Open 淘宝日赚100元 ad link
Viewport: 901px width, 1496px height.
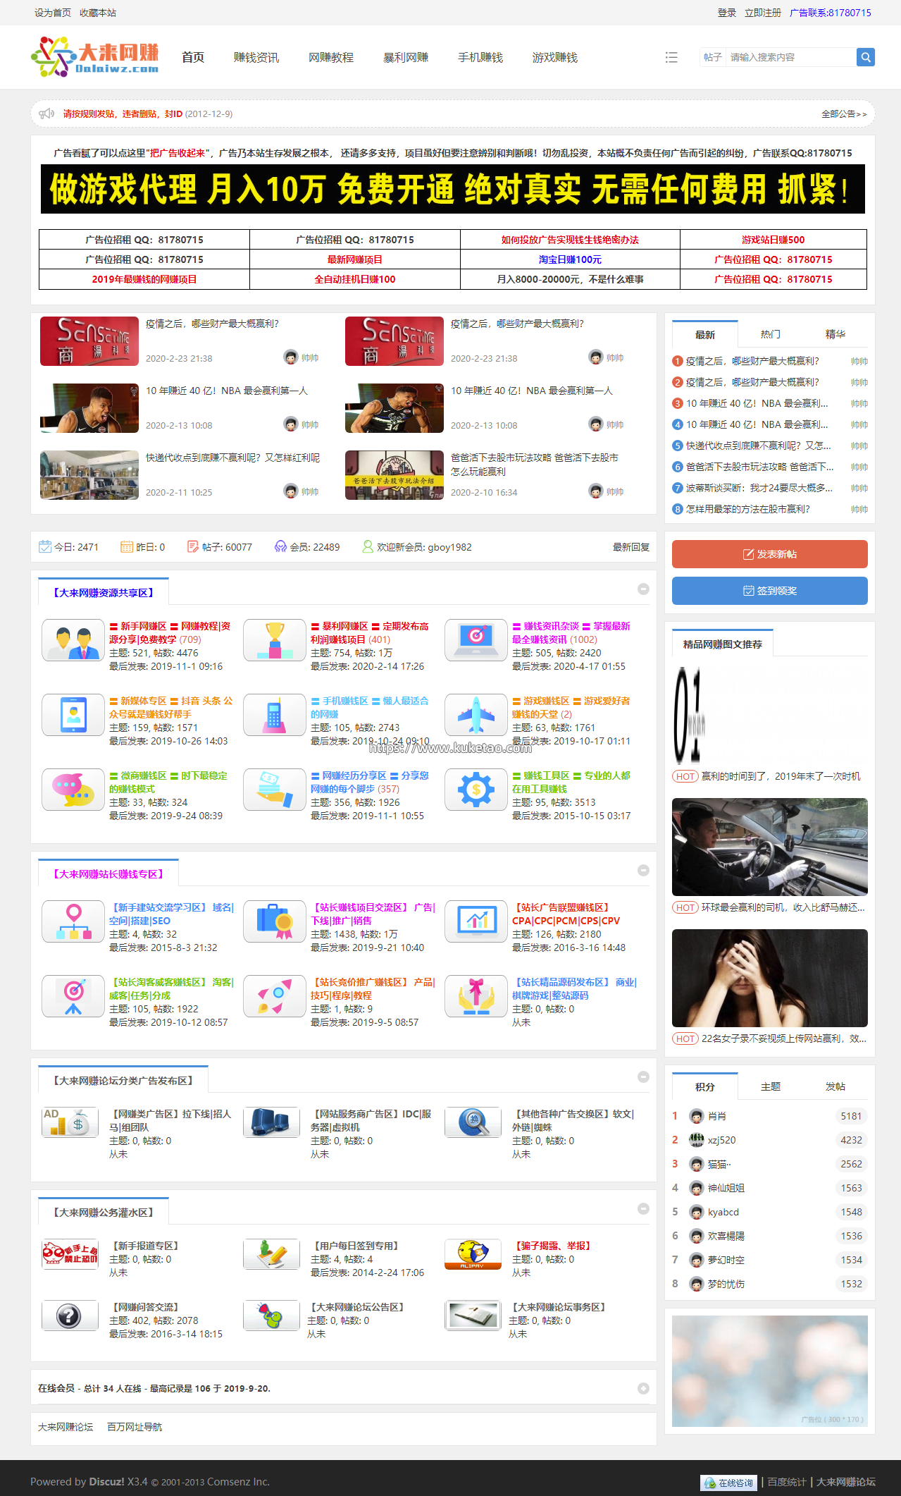click(570, 259)
